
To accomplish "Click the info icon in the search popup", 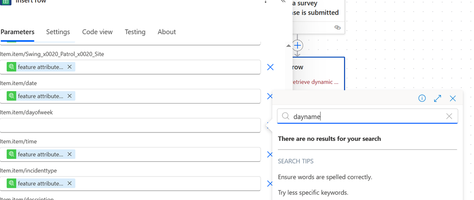I will (422, 98).
